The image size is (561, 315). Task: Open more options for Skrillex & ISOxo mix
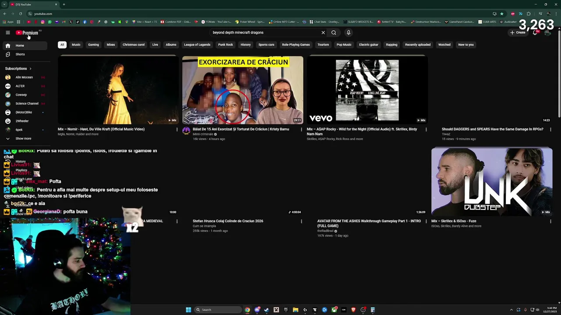click(x=550, y=221)
